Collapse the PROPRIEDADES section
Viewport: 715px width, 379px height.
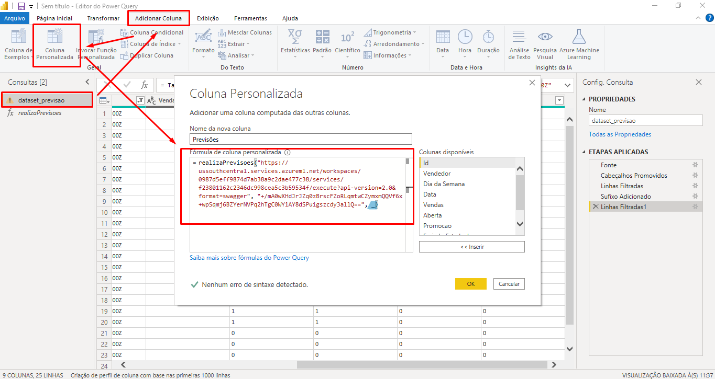tap(585, 99)
